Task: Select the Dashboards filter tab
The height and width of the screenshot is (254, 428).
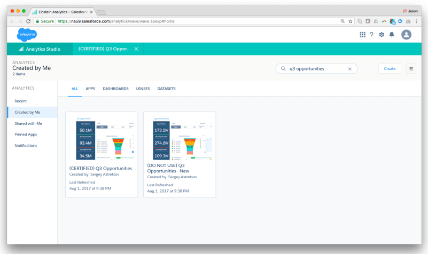Action: point(115,89)
